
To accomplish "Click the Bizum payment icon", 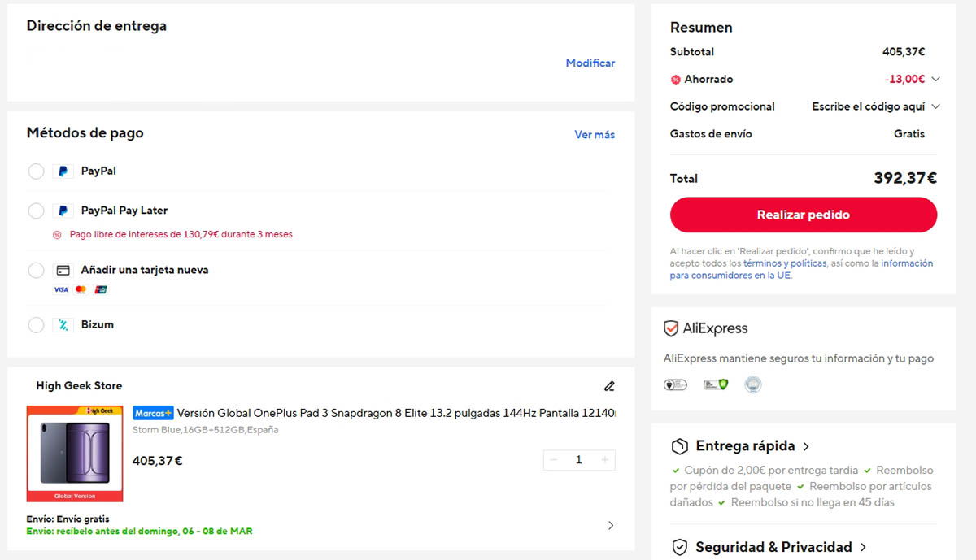I will (x=63, y=325).
